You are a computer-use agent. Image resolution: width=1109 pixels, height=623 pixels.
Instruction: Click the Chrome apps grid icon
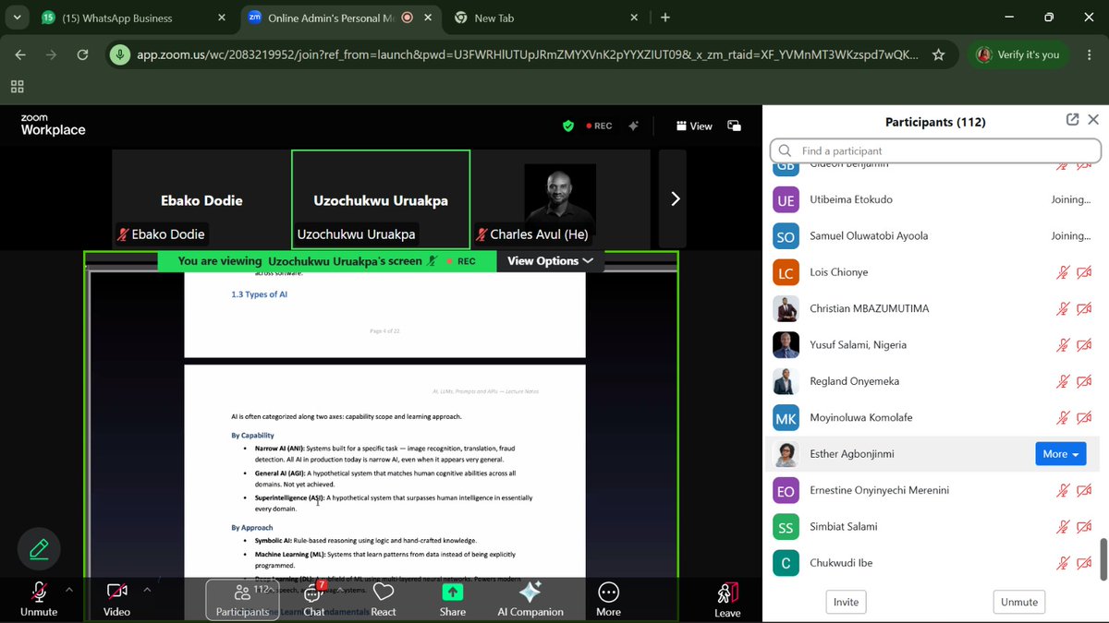click(17, 86)
